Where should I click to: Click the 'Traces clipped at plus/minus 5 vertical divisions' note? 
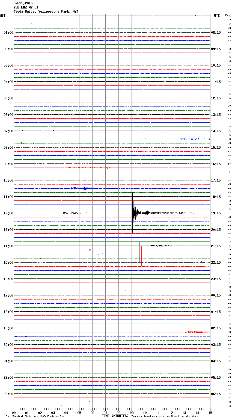[x=165, y=416]
